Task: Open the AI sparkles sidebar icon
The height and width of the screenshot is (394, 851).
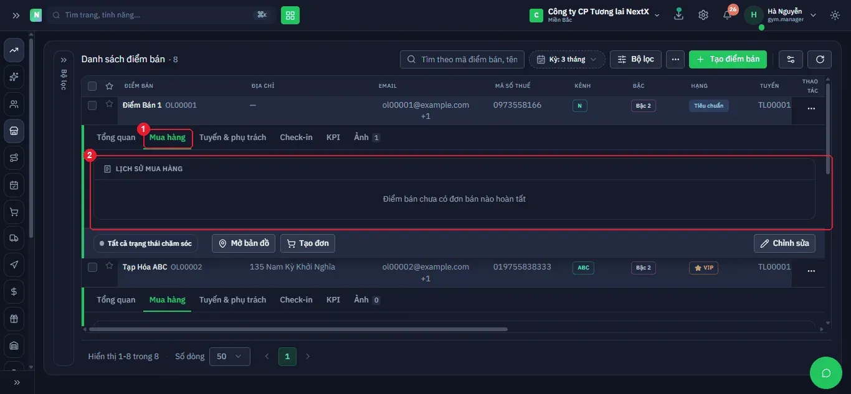Action: (14, 77)
